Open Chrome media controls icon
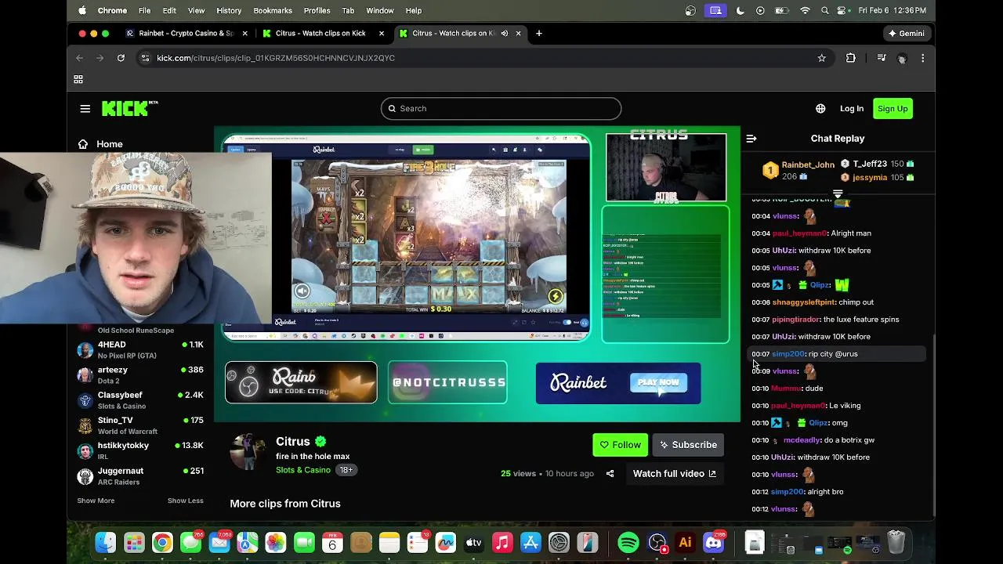 click(882, 58)
